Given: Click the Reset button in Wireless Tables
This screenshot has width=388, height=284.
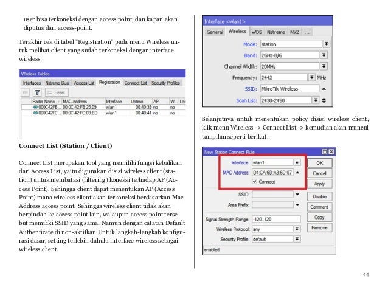Looking at the screenshot, I should coord(57,92).
